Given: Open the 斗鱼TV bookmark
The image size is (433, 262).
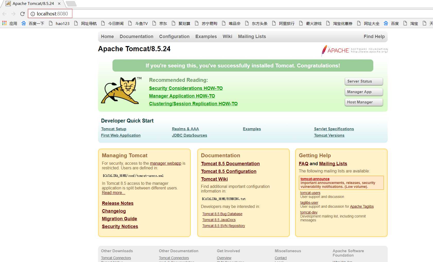Looking at the screenshot, I should [x=138, y=23].
